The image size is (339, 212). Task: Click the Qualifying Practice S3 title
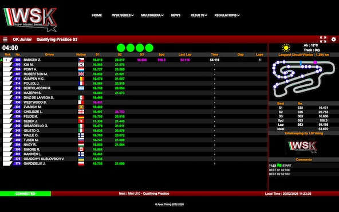coord(57,40)
